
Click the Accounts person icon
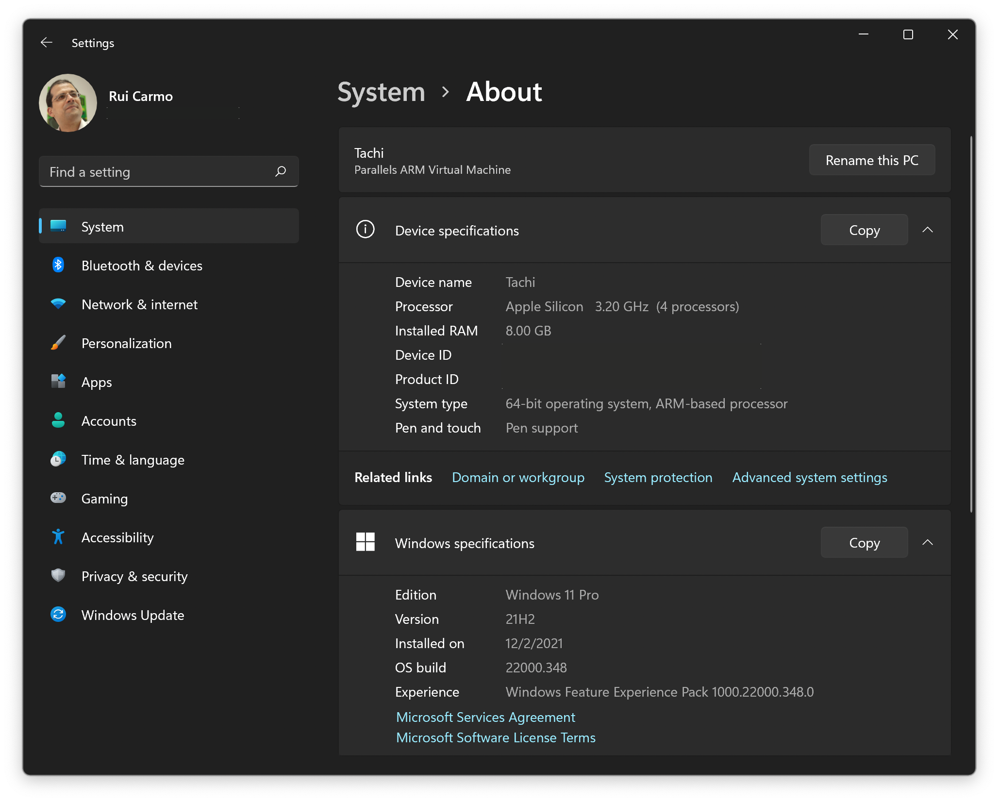point(58,420)
